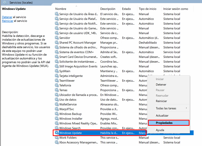202x146 pixels.
Task: Click gear icon of Windows Mixed Reality service
Action: 57,123
